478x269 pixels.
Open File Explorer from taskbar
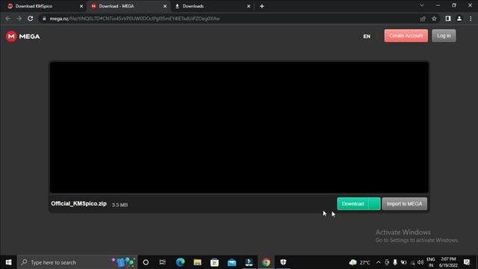coord(197,262)
